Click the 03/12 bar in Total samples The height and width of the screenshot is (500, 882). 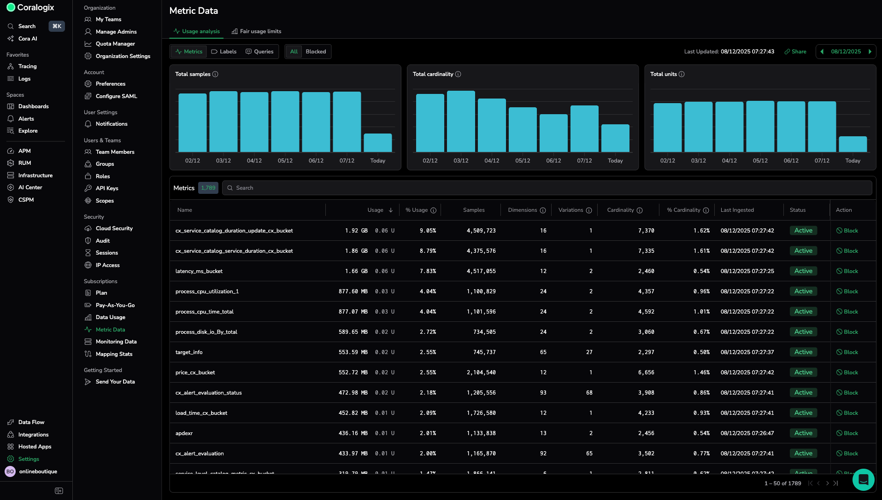click(x=223, y=122)
